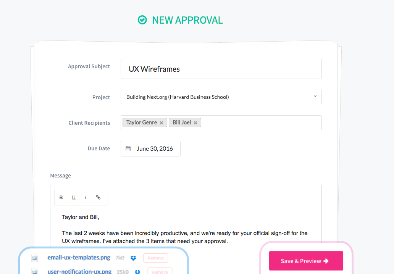Image resolution: width=394 pixels, height=274 pixels.
Task: Select the Message section label
Action: (60, 176)
